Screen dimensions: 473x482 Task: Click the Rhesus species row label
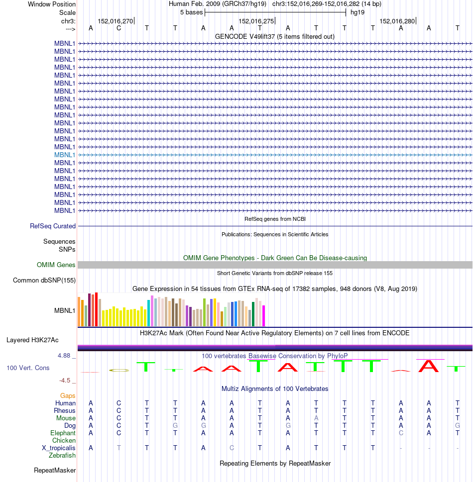[x=65, y=411]
